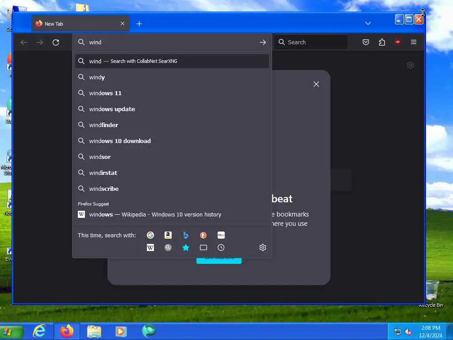453x340 pixels.
Task: Open uBlock Origin extension icon
Action: pyautogui.click(x=398, y=42)
